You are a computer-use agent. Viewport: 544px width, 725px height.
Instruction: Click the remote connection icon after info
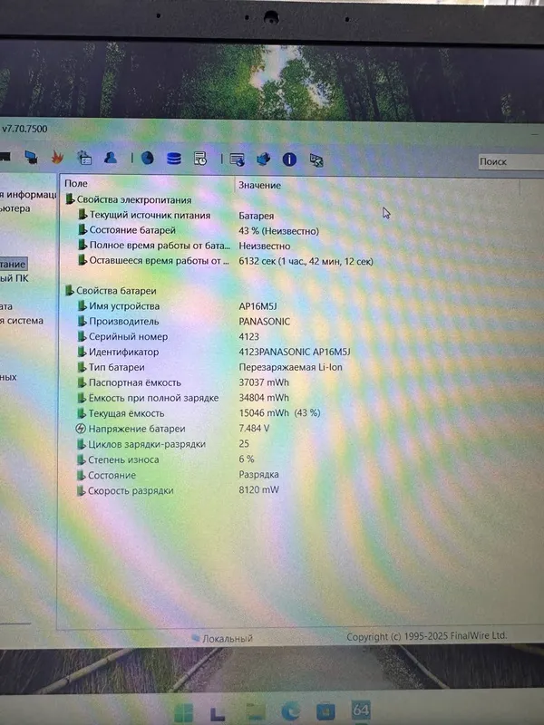316,160
